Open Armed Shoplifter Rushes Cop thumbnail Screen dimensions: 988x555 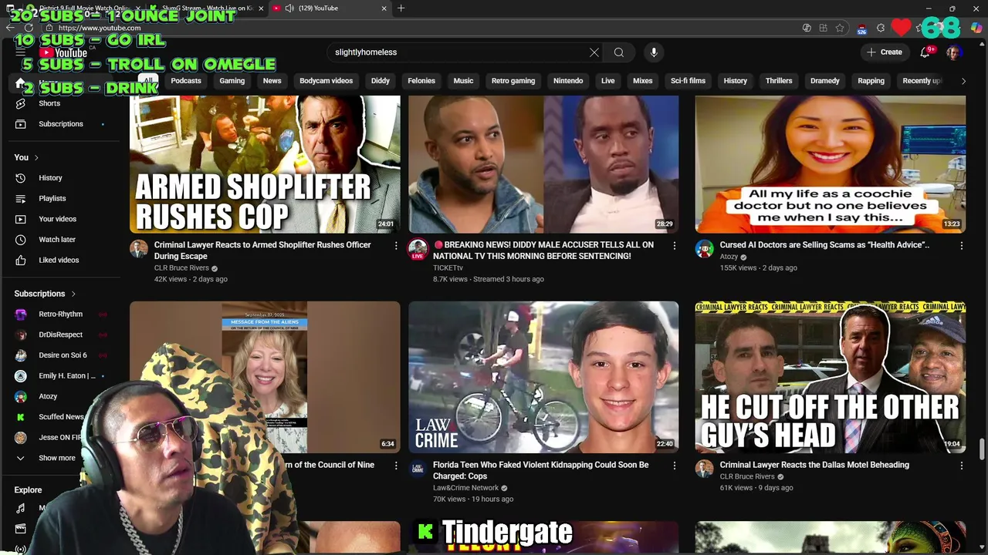click(x=265, y=164)
